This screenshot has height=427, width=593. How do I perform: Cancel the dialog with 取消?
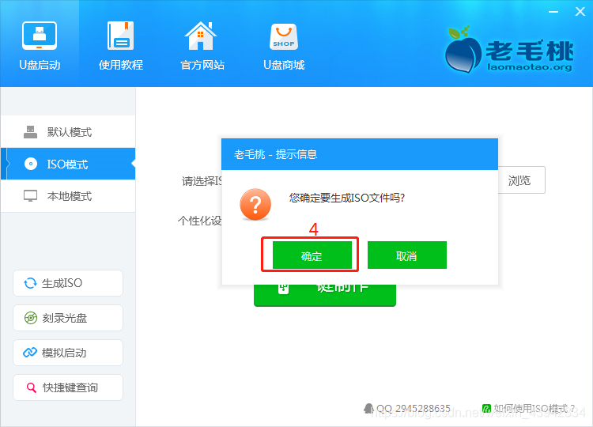pyautogui.click(x=407, y=255)
